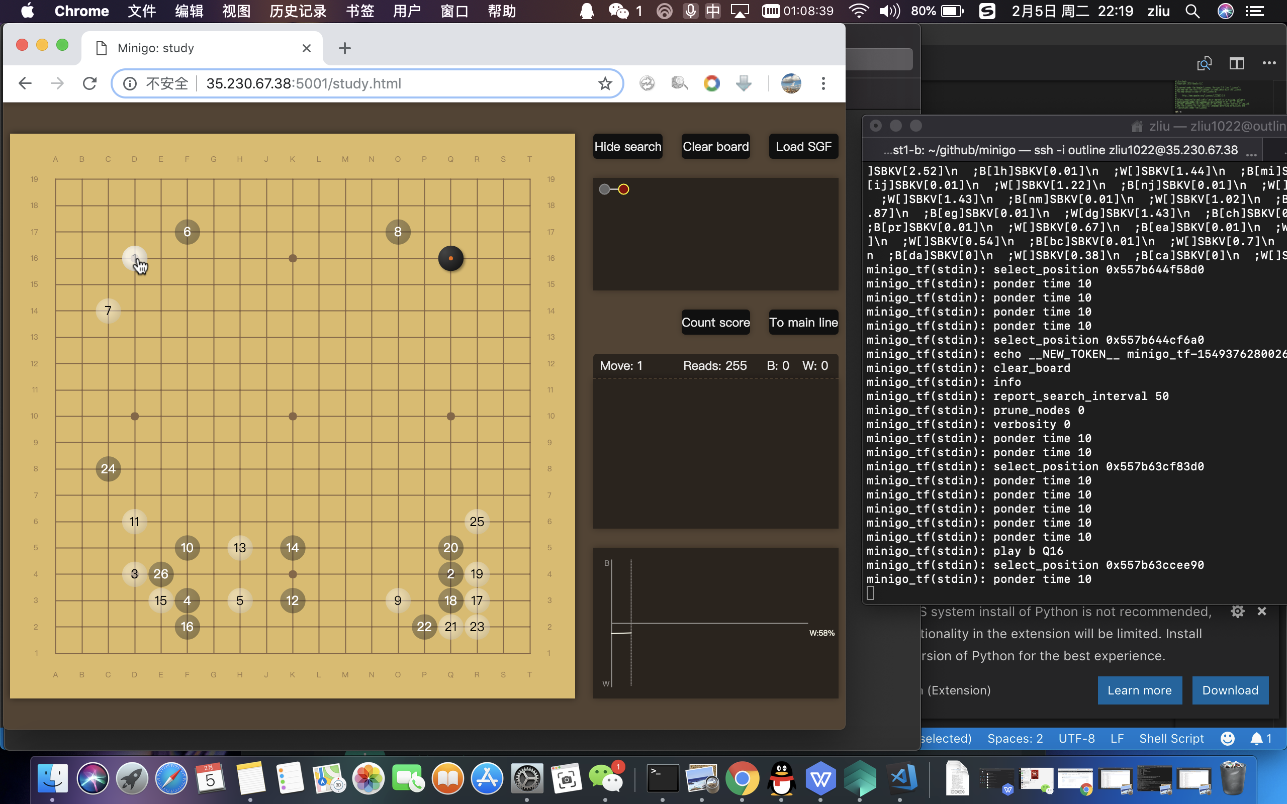
Task: Launch Visual Studio Code from the Dock
Action: pyautogui.click(x=901, y=778)
